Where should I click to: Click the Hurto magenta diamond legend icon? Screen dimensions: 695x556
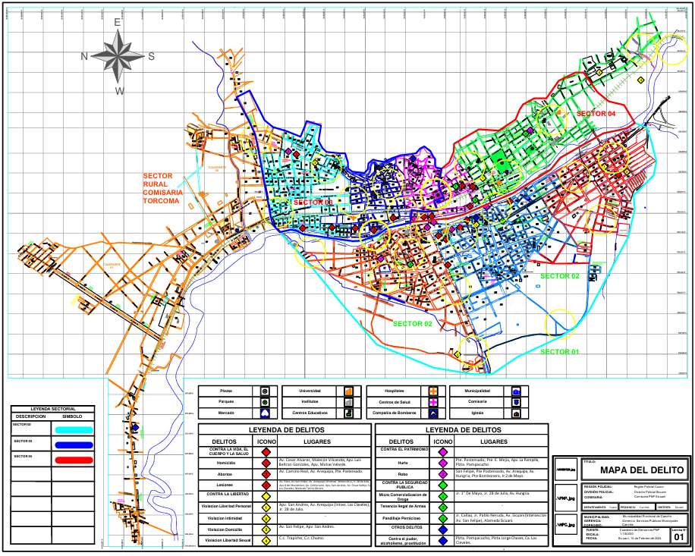(442, 462)
